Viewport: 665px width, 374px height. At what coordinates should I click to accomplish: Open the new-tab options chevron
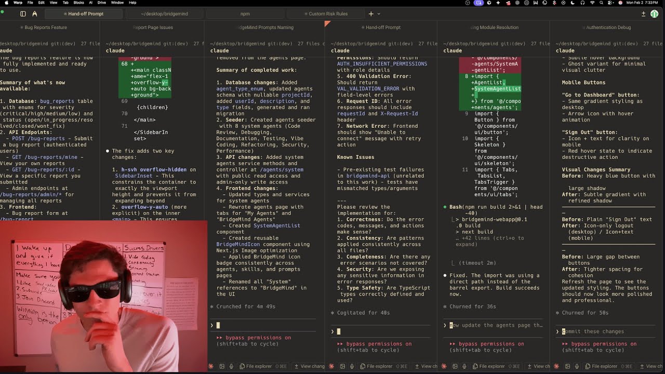pos(379,14)
